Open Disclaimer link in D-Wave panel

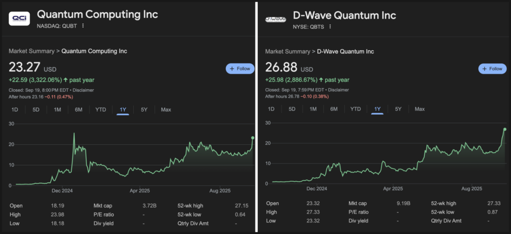pyautogui.click(x=339, y=90)
